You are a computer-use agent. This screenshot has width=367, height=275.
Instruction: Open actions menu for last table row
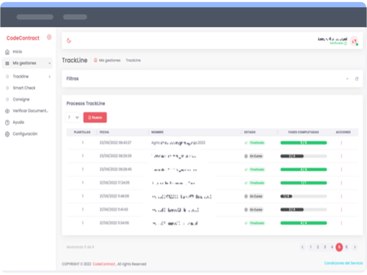(x=341, y=223)
